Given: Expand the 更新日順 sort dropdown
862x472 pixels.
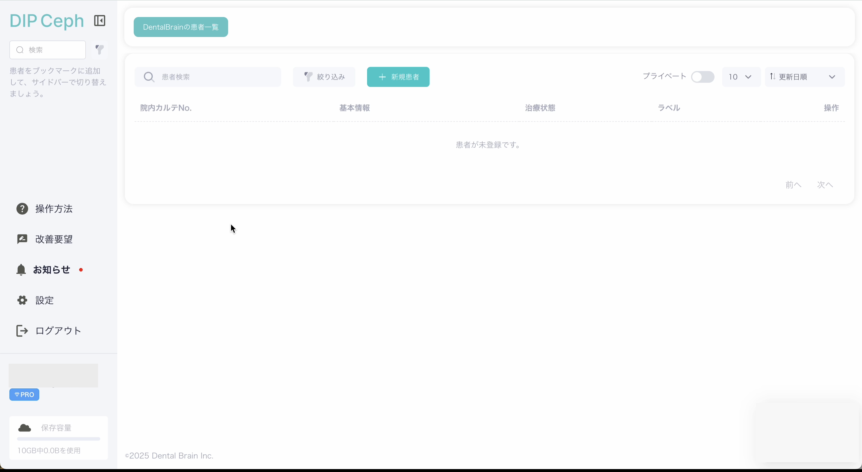Looking at the screenshot, I should click(x=805, y=77).
